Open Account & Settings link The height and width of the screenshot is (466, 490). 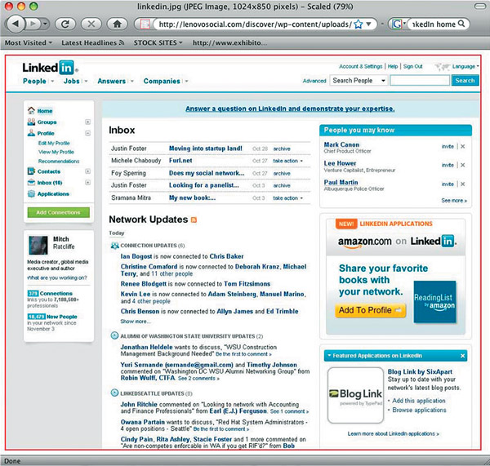[x=361, y=66]
